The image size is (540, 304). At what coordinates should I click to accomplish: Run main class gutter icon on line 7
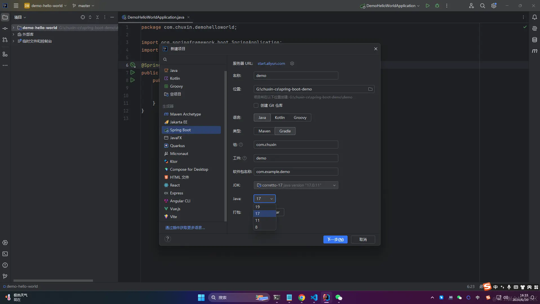[x=133, y=73]
